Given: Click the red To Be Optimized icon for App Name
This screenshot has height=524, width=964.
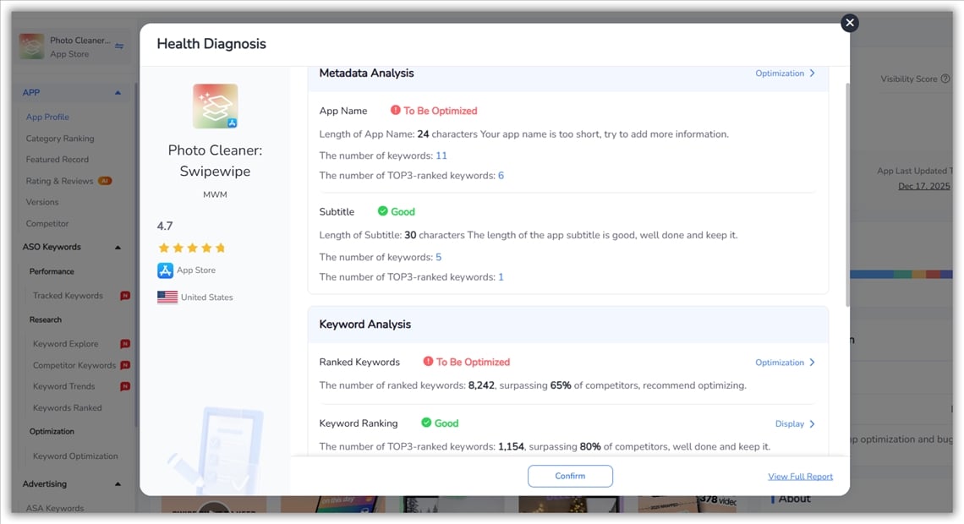Looking at the screenshot, I should (395, 111).
